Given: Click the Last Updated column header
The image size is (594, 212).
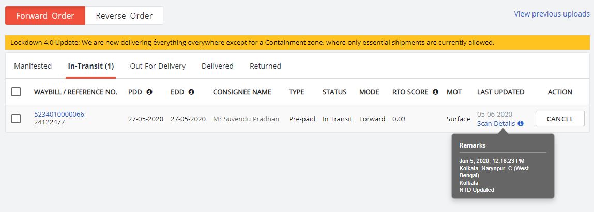Looking at the screenshot, I should (500, 92).
